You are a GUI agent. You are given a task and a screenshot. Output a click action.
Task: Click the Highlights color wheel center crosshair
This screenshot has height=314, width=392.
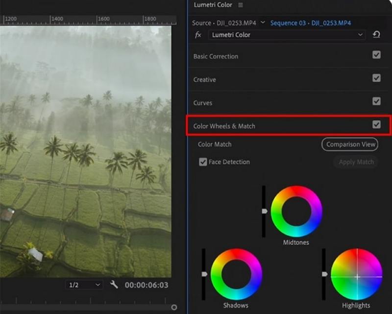[357, 277]
